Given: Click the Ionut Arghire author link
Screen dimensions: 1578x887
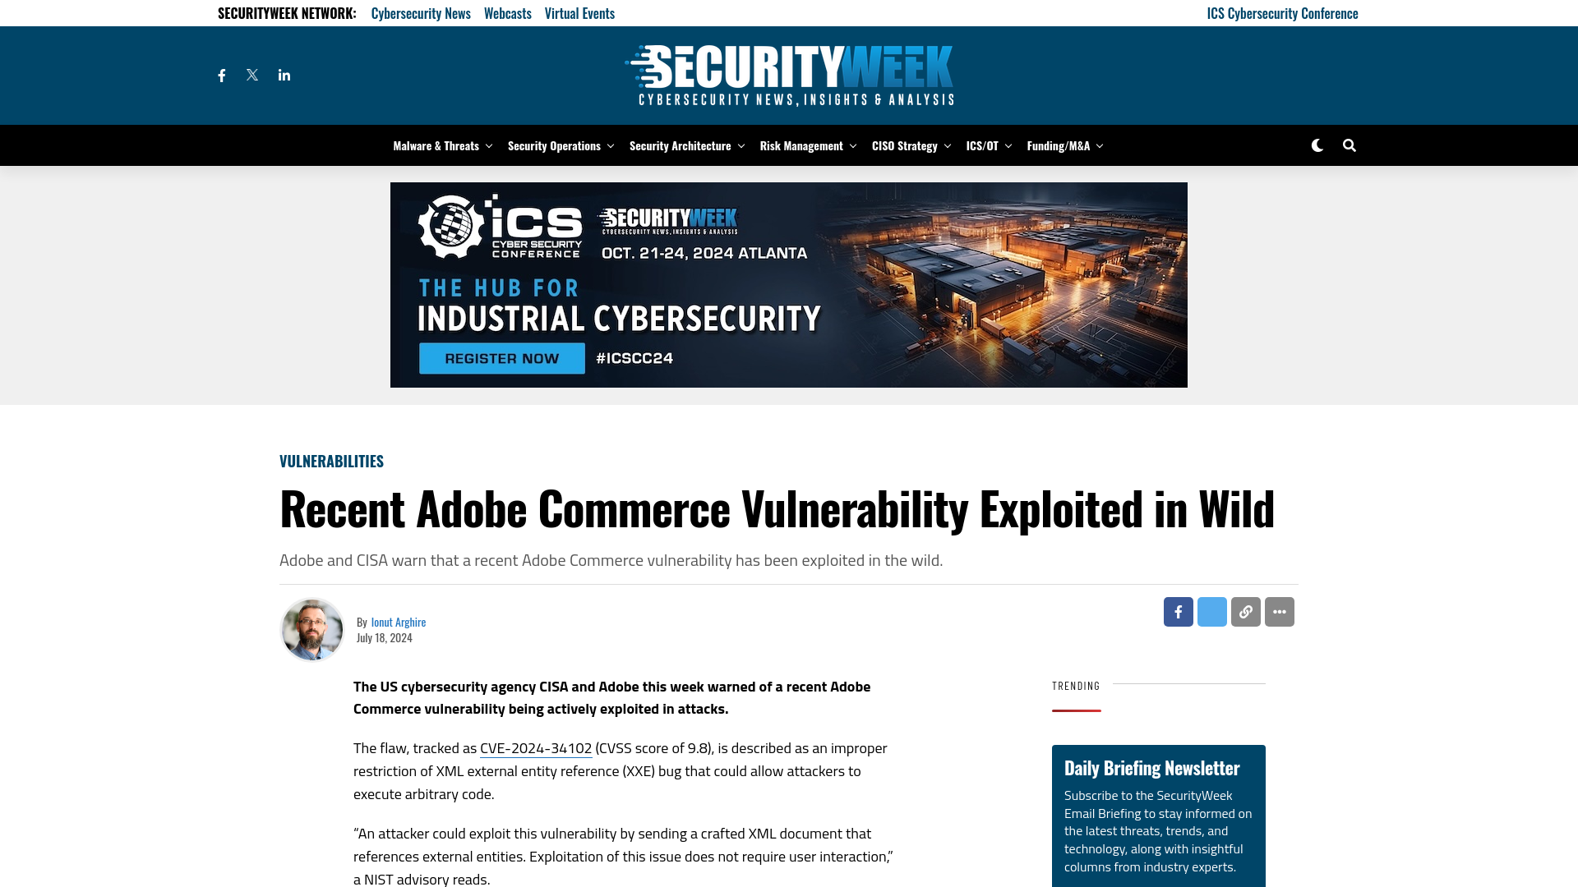Looking at the screenshot, I should tap(398, 621).
